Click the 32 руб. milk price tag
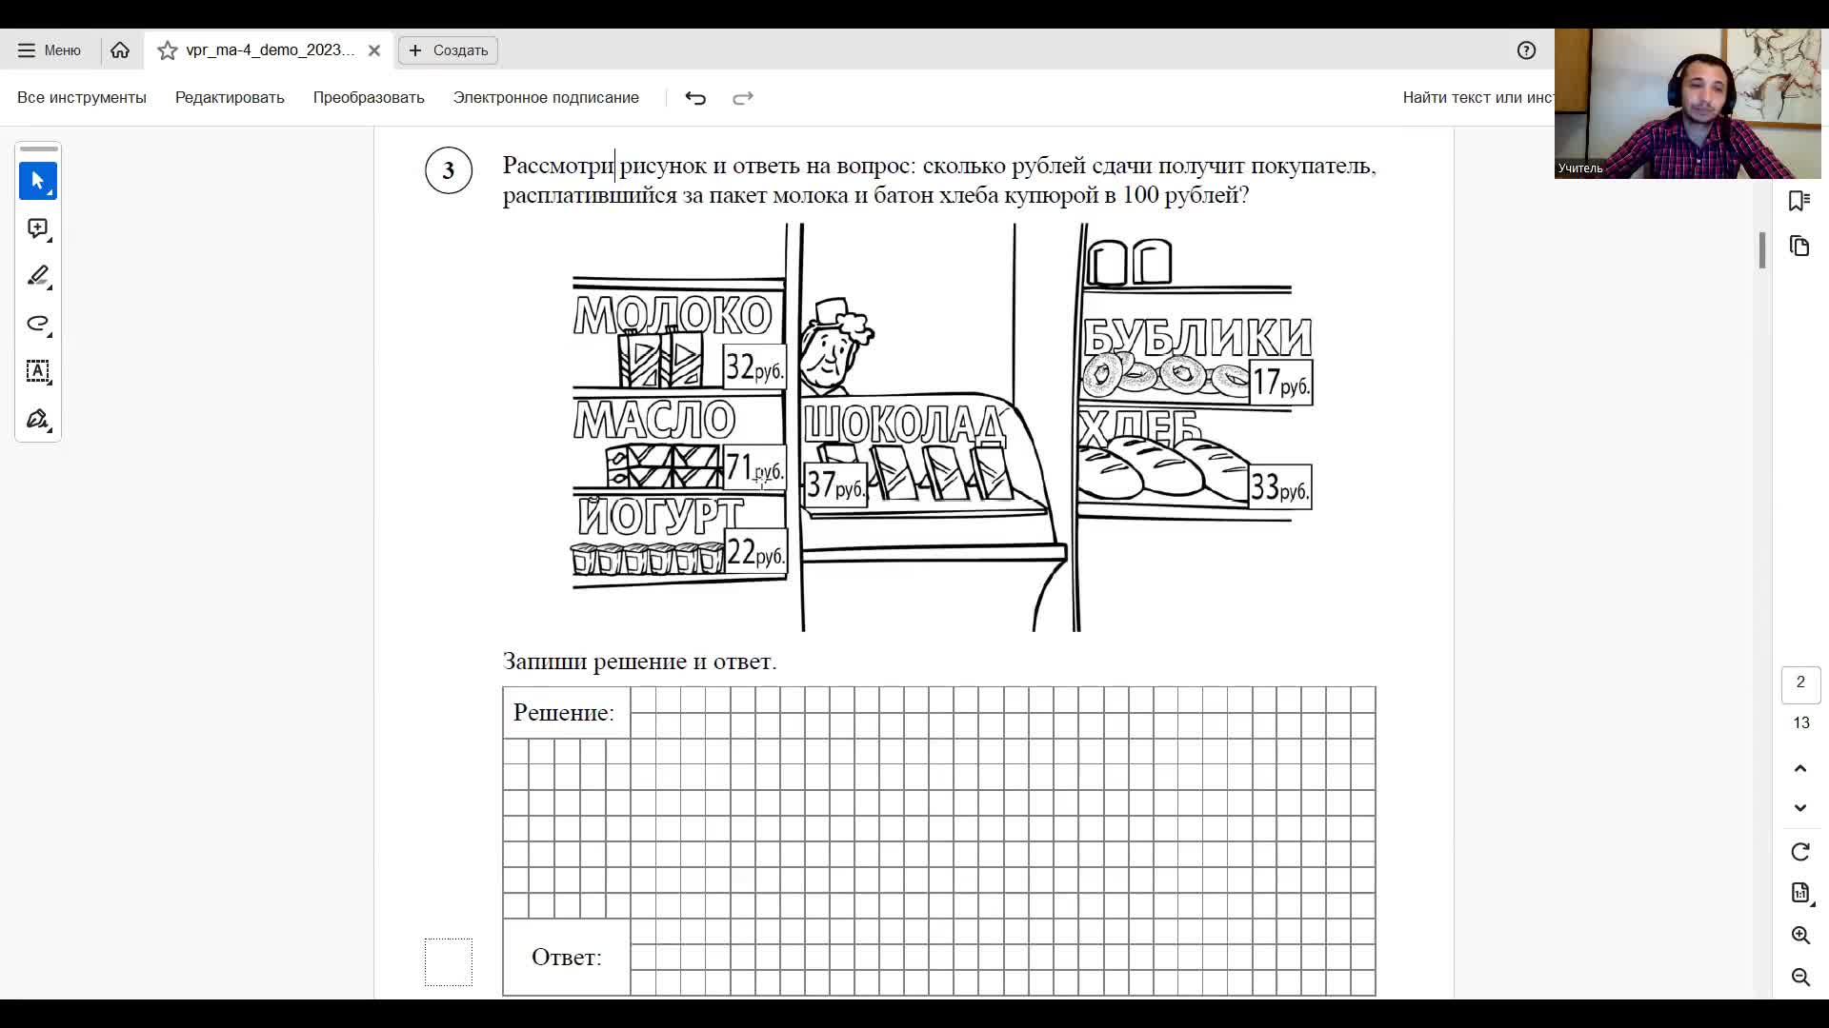This screenshot has width=1829, height=1028. coord(754,366)
